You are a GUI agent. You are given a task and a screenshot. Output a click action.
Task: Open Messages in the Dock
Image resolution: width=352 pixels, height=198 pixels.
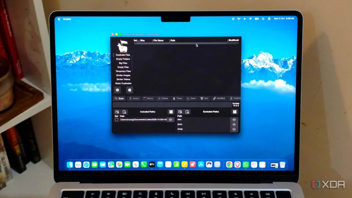[x=95, y=165]
